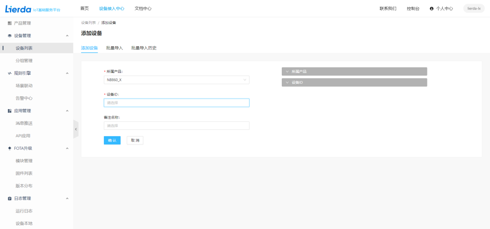Expand the gray 所属产品 help panel

point(354,72)
